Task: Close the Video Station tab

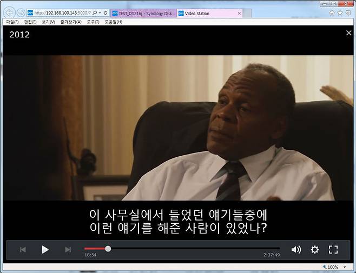Action: coord(239,14)
